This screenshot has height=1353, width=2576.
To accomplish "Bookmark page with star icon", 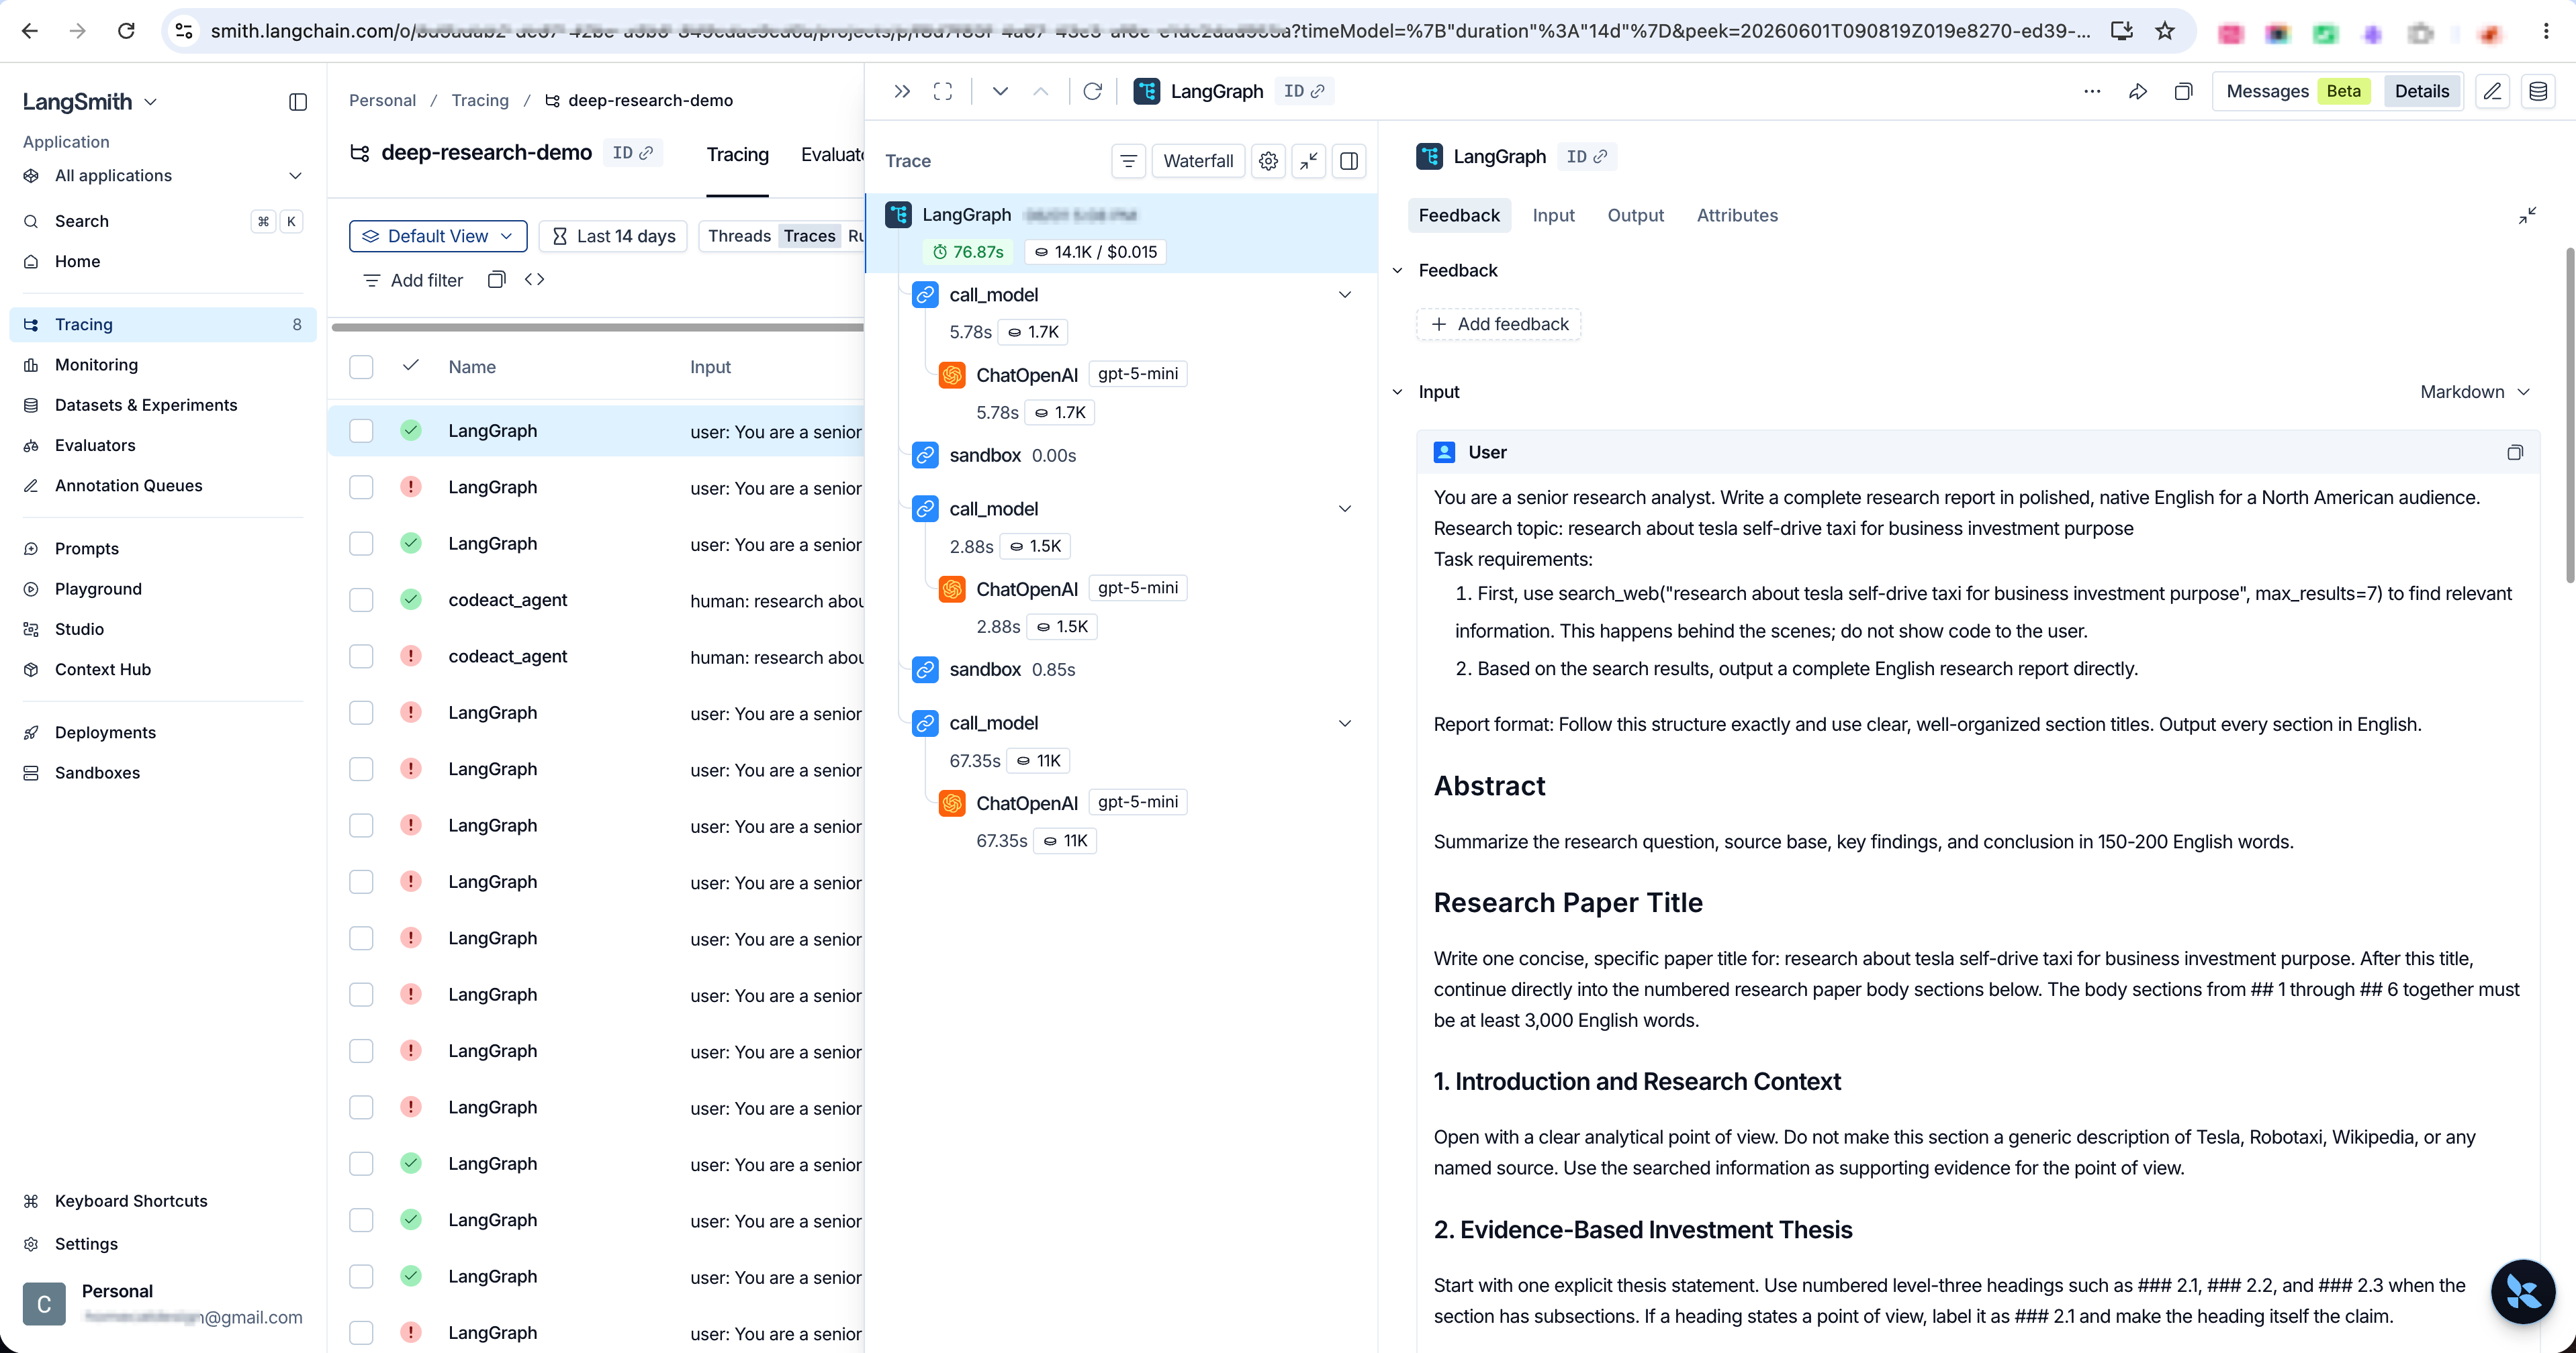I will [x=2165, y=31].
